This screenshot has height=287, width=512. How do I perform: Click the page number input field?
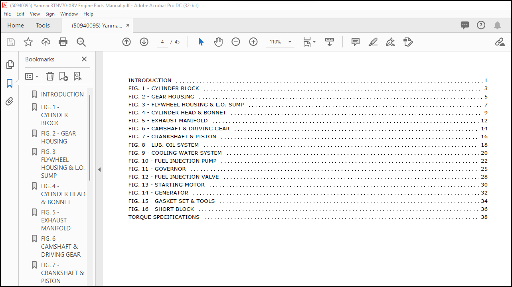[162, 42]
